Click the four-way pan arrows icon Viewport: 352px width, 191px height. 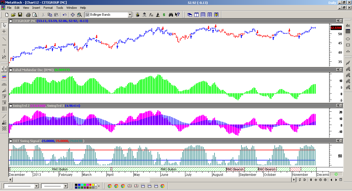click(316, 180)
